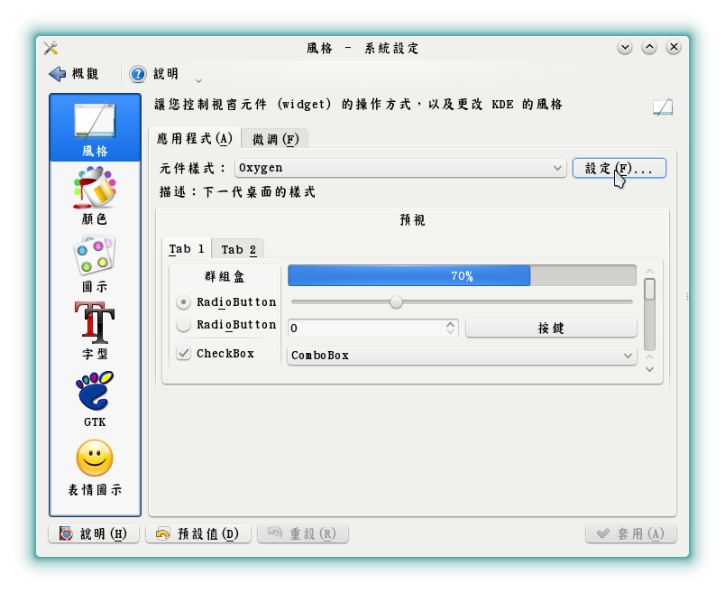Click into the spinbox field showing 0
The width and height of the screenshot is (725, 593).
pyautogui.click(x=366, y=329)
